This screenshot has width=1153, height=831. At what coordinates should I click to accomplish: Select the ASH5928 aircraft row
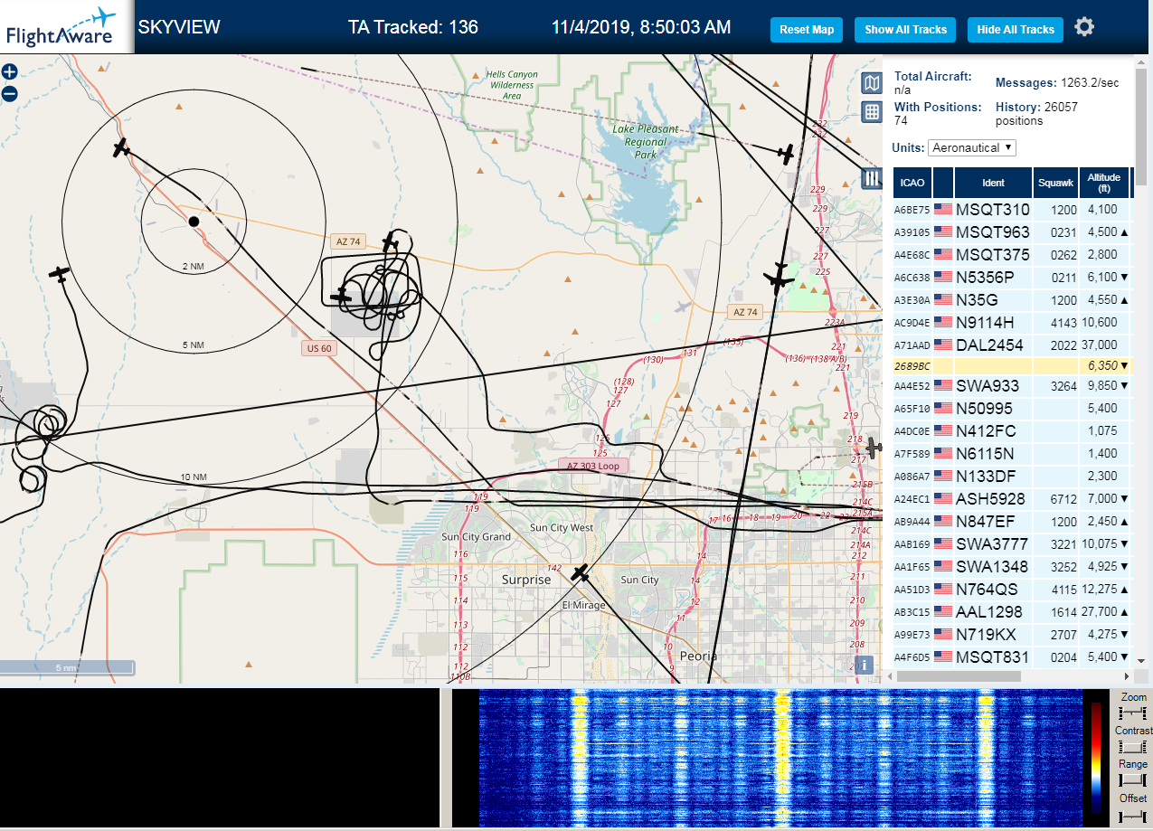(1012, 498)
